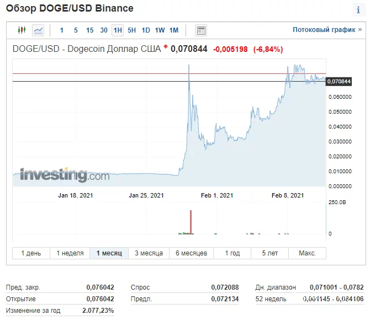This screenshot has height=320, width=370.
Task: Open the chart table/news icon
Action: click(x=201, y=30)
